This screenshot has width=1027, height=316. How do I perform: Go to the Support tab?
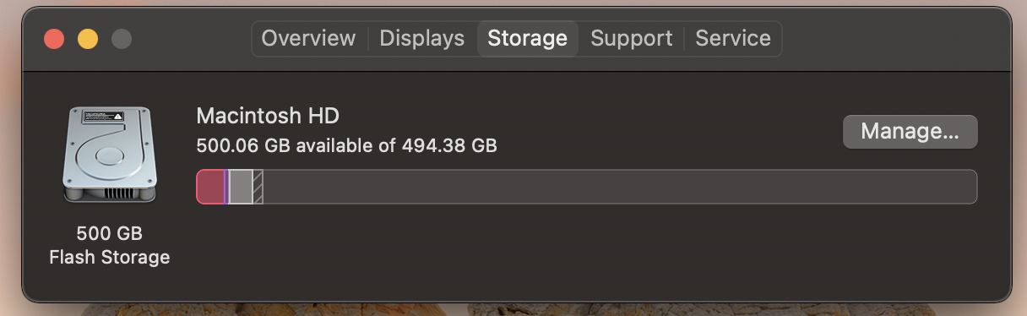[x=632, y=39]
